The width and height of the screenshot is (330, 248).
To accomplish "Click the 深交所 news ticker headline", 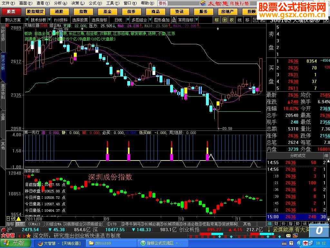I will tap(77, 235).
